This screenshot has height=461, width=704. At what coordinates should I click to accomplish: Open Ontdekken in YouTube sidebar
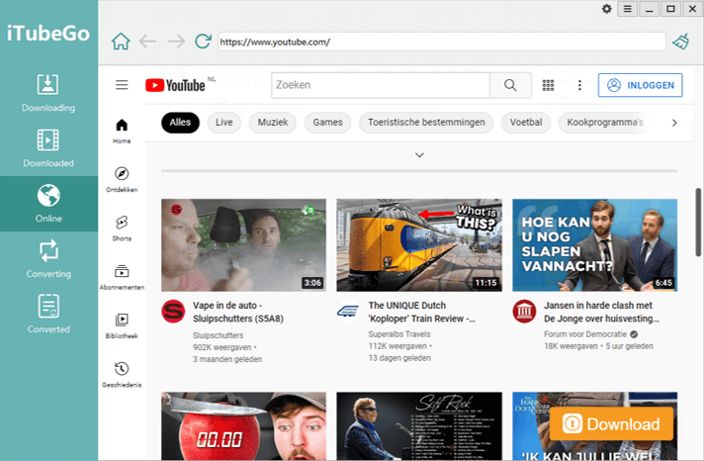[122, 179]
